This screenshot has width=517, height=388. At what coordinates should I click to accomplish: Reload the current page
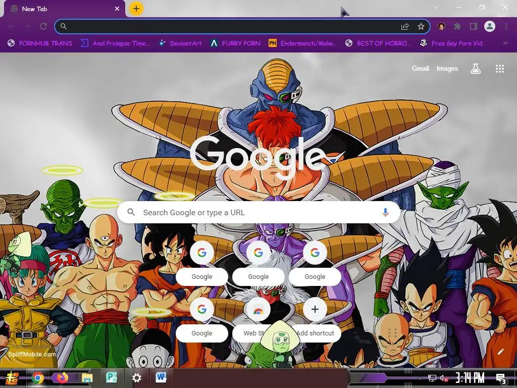43,26
